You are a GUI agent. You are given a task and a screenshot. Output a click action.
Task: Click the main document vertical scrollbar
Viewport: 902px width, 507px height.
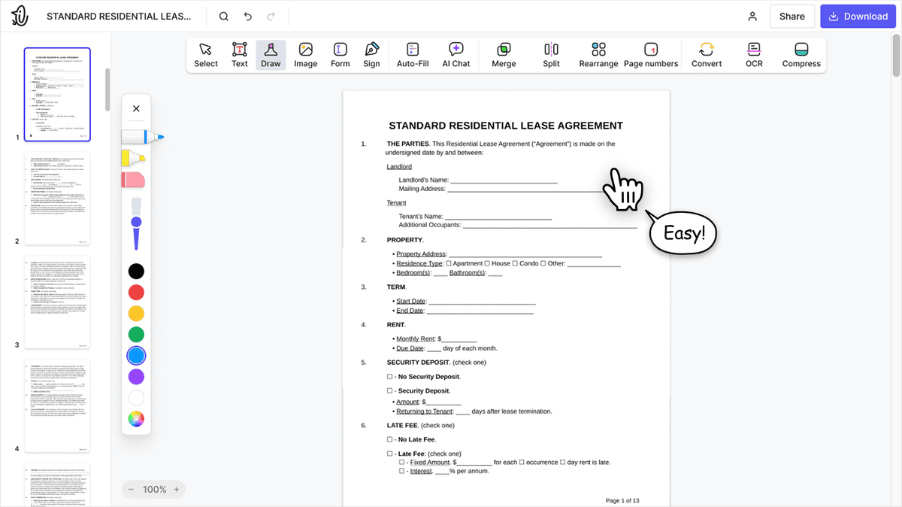(896, 56)
